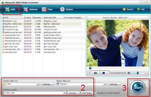Screen dimensions: 151x97
Task: Click the Clear list toolbar button
Action: (47, 9)
